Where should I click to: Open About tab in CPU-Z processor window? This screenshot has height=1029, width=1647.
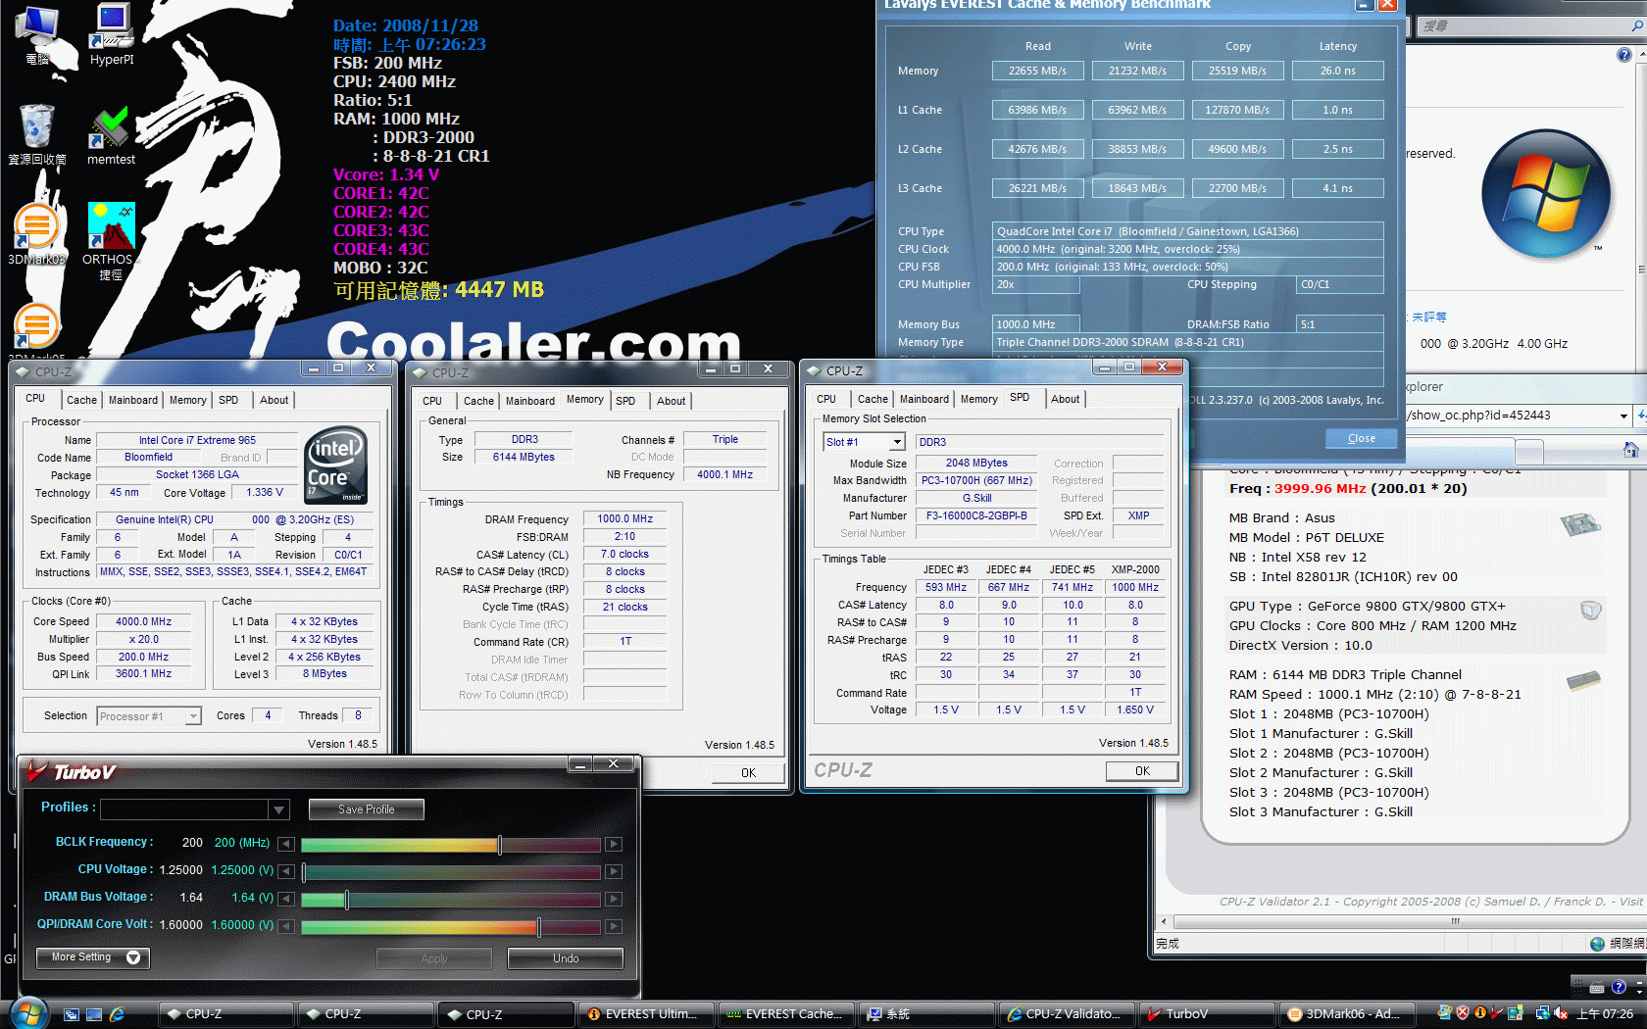274,400
